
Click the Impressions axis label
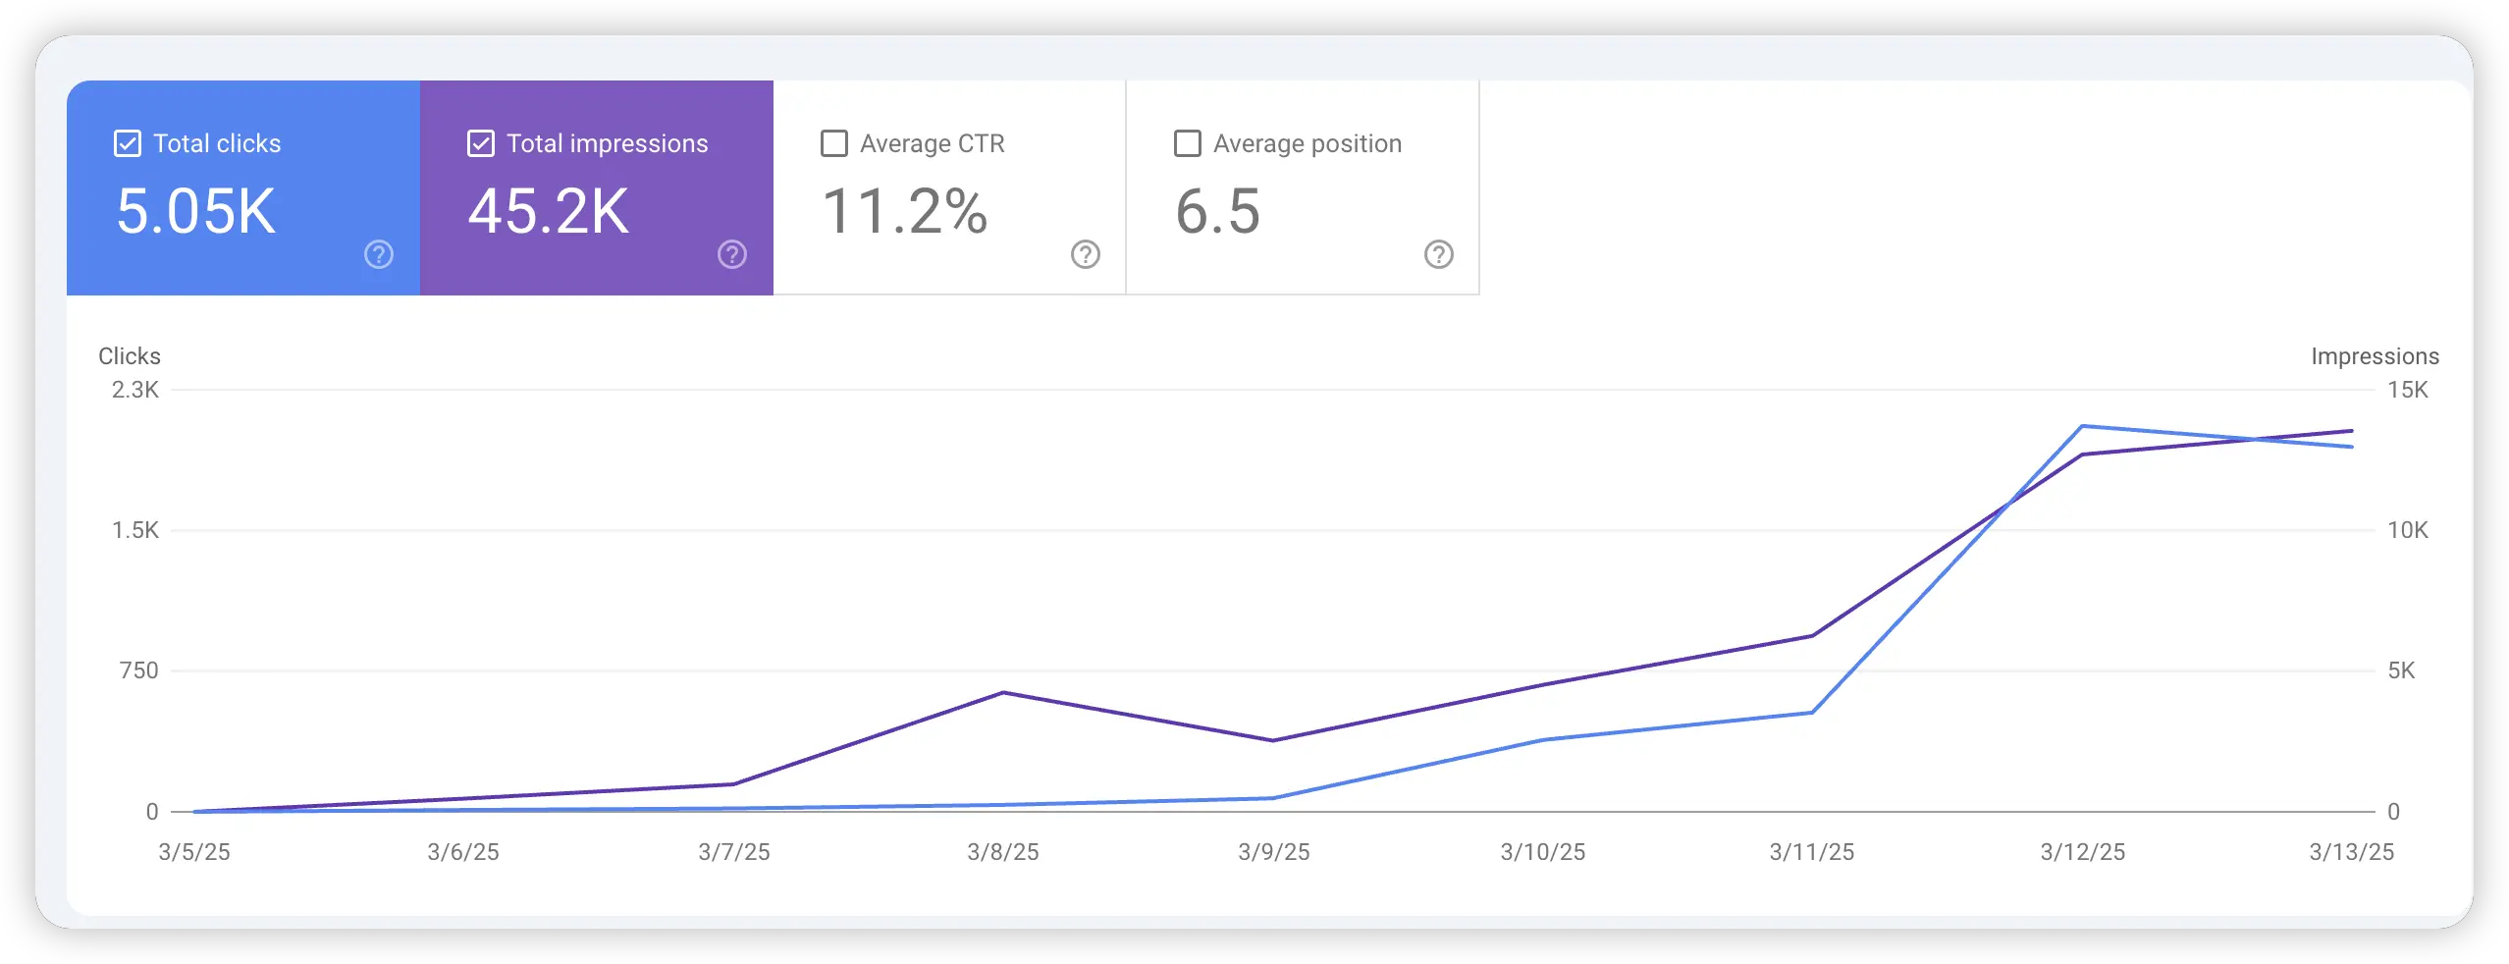[2376, 356]
